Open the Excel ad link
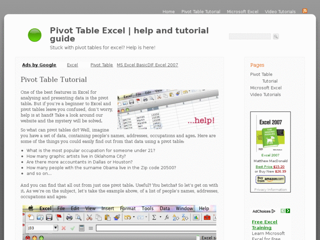The width and height of the screenshot is (320, 240). pyautogui.click(x=73, y=65)
